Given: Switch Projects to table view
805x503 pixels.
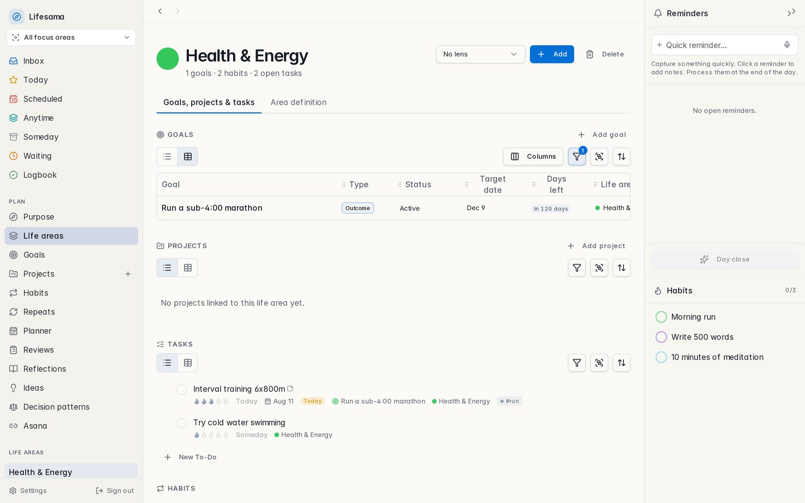Looking at the screenshot, I should [x=188, y=268].
